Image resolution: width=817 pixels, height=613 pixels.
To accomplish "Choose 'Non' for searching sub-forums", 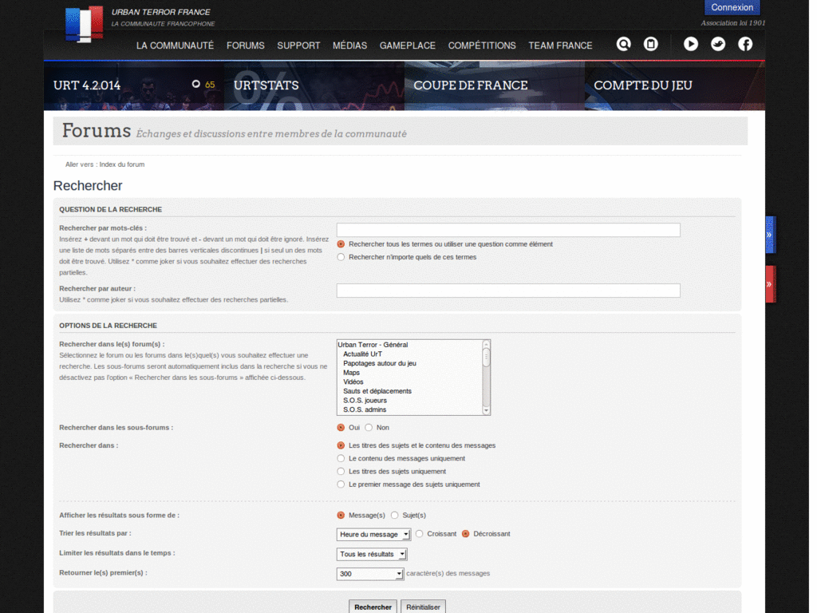I will click(x=369, y=428).
